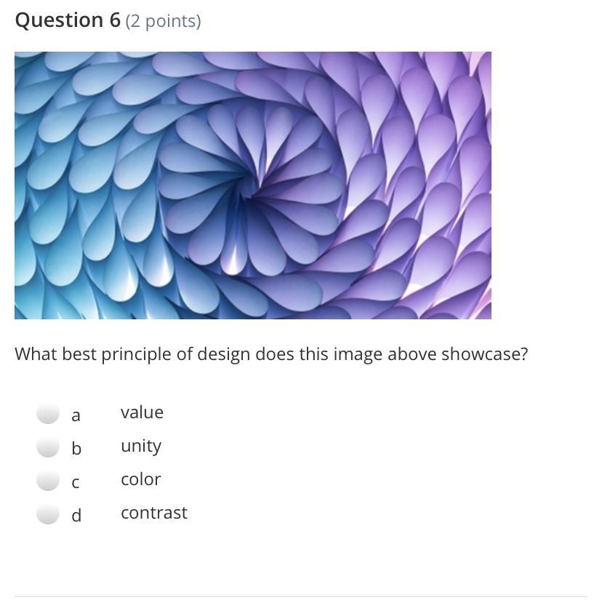Image resolution: width=602 pixels, height=603 pixels.
Task: Click the "color" answer text
Action: coord(141,479)
